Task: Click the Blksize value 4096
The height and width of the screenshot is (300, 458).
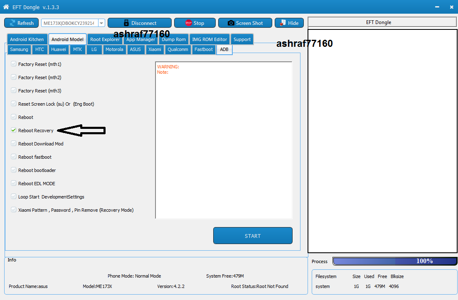Action: coord(394,286)
